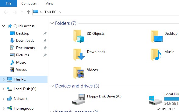Click This PC in the address path
The width and height of the screenshot is (179, 112).
[x=51, y=12]
